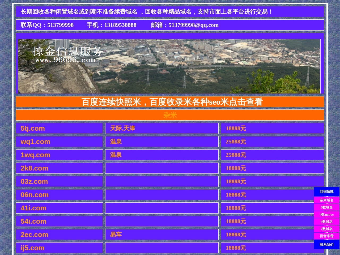Open the 杂米域名 category in sidebar
The width and height of the screenshot is (340, 255).
326,201
